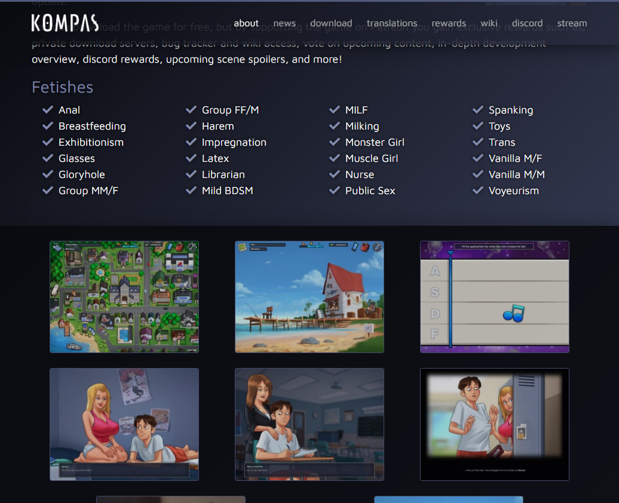Open the music minigame screenshot thumbnail

click(495, 297)
